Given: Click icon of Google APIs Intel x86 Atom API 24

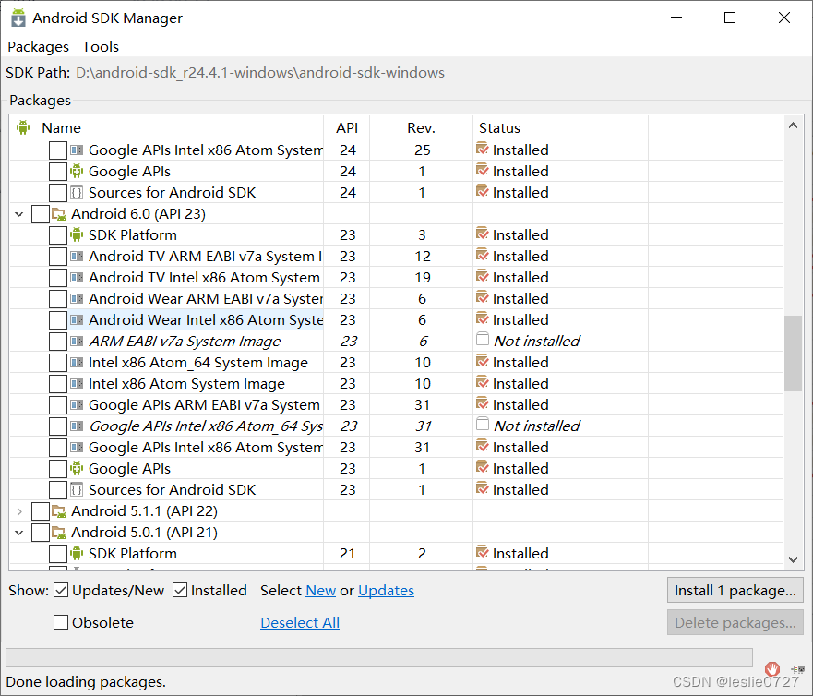Looking at the screenshot, I should pos(77,150).
